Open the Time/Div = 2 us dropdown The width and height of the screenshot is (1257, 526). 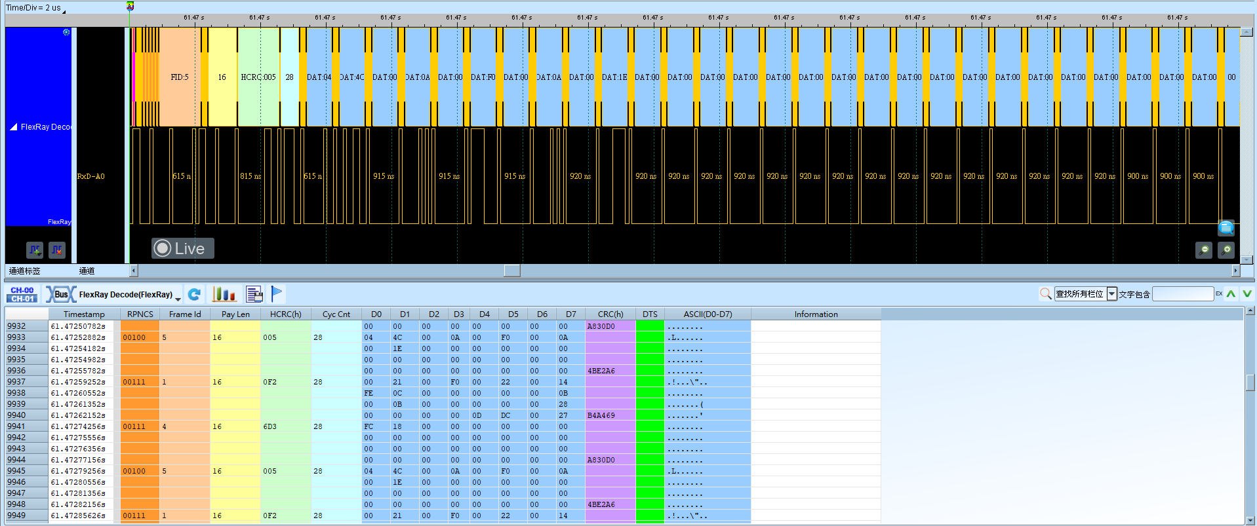(x=64, y=11)
